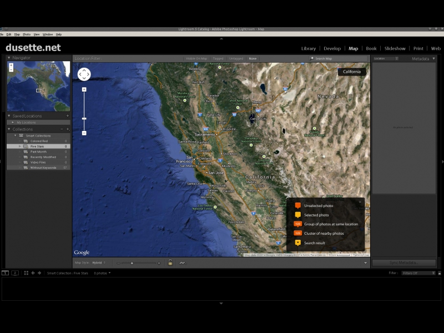
Task: Hide the top module panel arrow
Action: [221, 38]
